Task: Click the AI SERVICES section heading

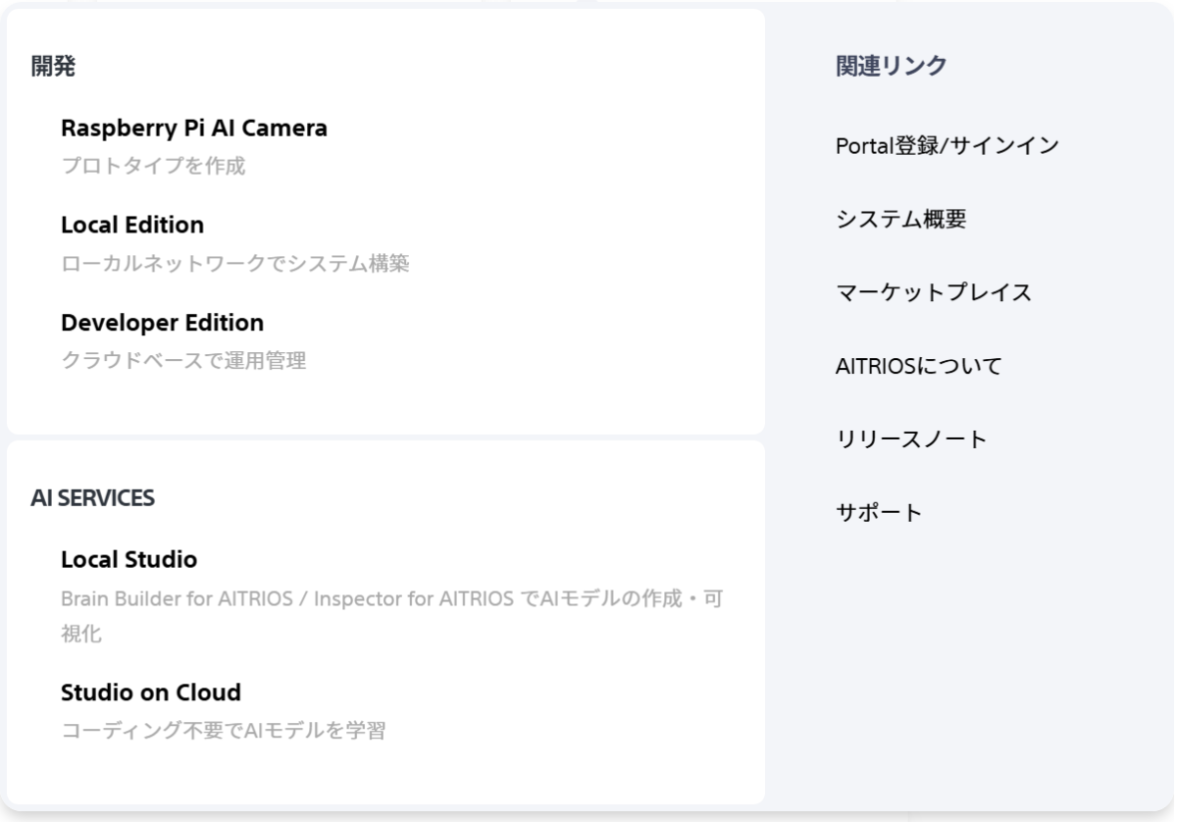Action: coord(92,497)
